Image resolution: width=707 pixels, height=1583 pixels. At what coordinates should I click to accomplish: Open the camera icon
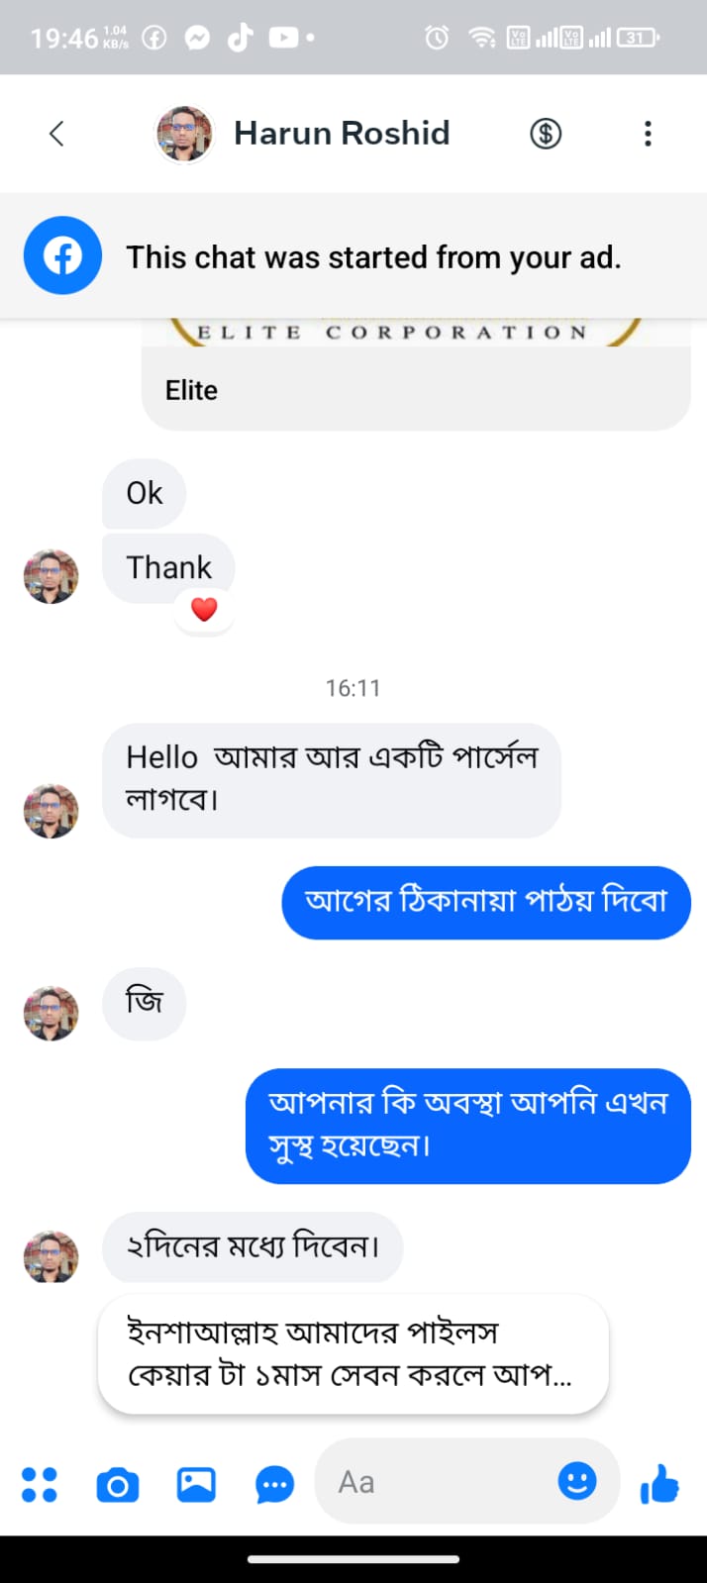click(118, 1484)
